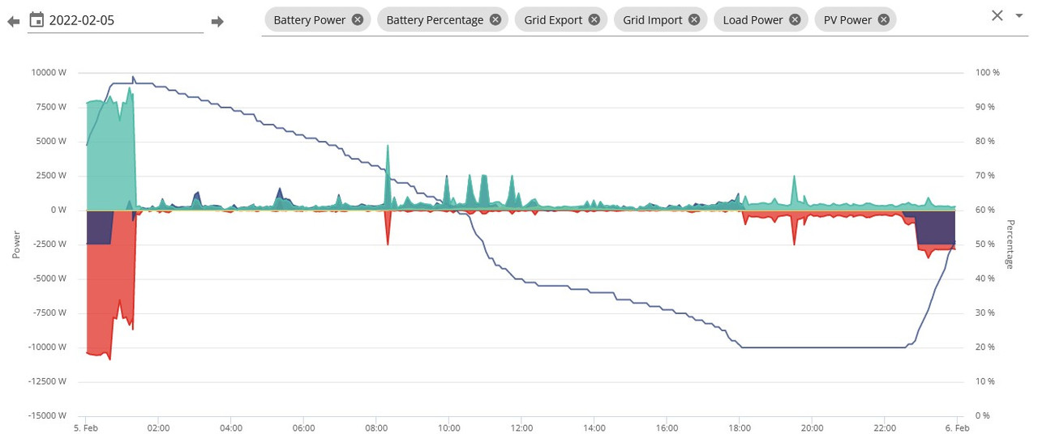Image resolution: width=1038 pixels, height=434 pixels.
Task: Remove the Grid Import chip
Action: (x=693, y=19)
